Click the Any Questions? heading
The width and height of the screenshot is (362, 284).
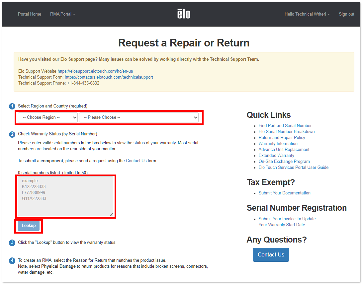click(x=277, y=240)
